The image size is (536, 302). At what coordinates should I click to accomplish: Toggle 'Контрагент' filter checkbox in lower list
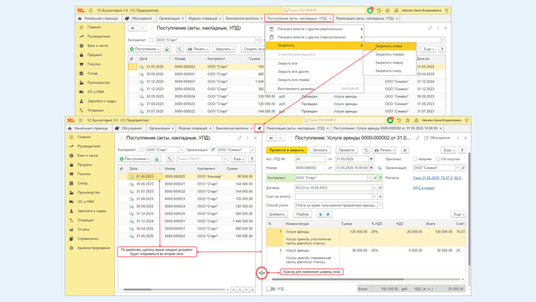[141, 149]
